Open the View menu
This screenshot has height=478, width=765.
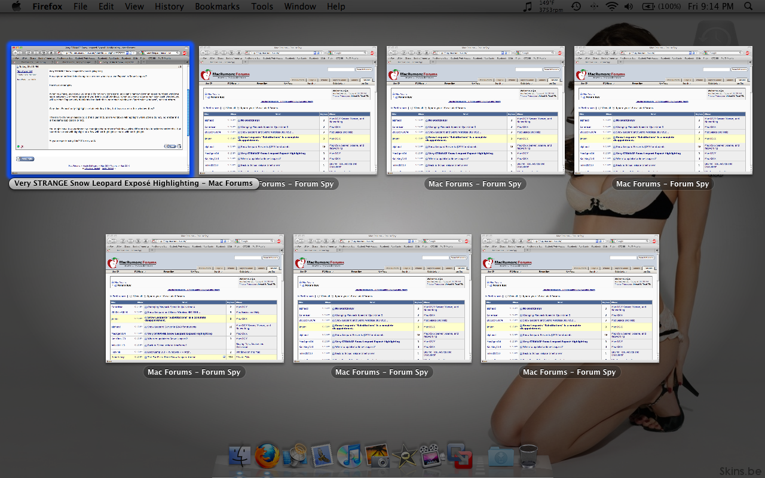click(x=134, y=6)
